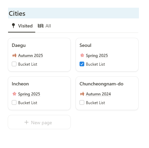Image resolution: width=149 pixels, height=148 pixels.
Task: Click the pin icon on Visited tab
Action: 13,26
